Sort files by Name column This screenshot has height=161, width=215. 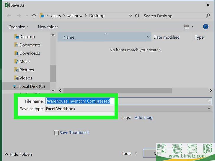tap(69, 37)
